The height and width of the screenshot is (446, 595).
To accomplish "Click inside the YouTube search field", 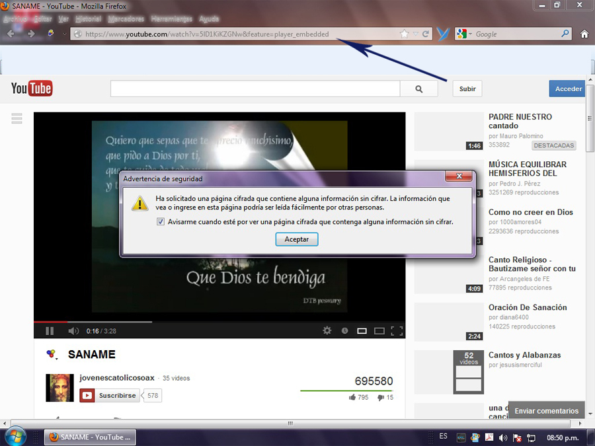I will pyautogui.click(x=255, y=89).
